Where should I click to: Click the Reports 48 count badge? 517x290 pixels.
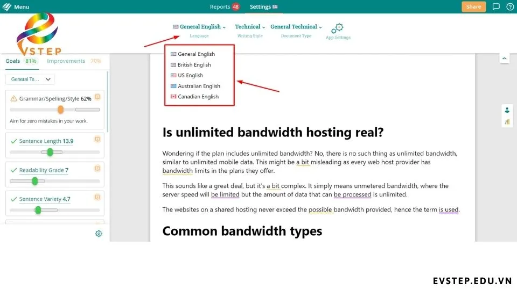235,6
